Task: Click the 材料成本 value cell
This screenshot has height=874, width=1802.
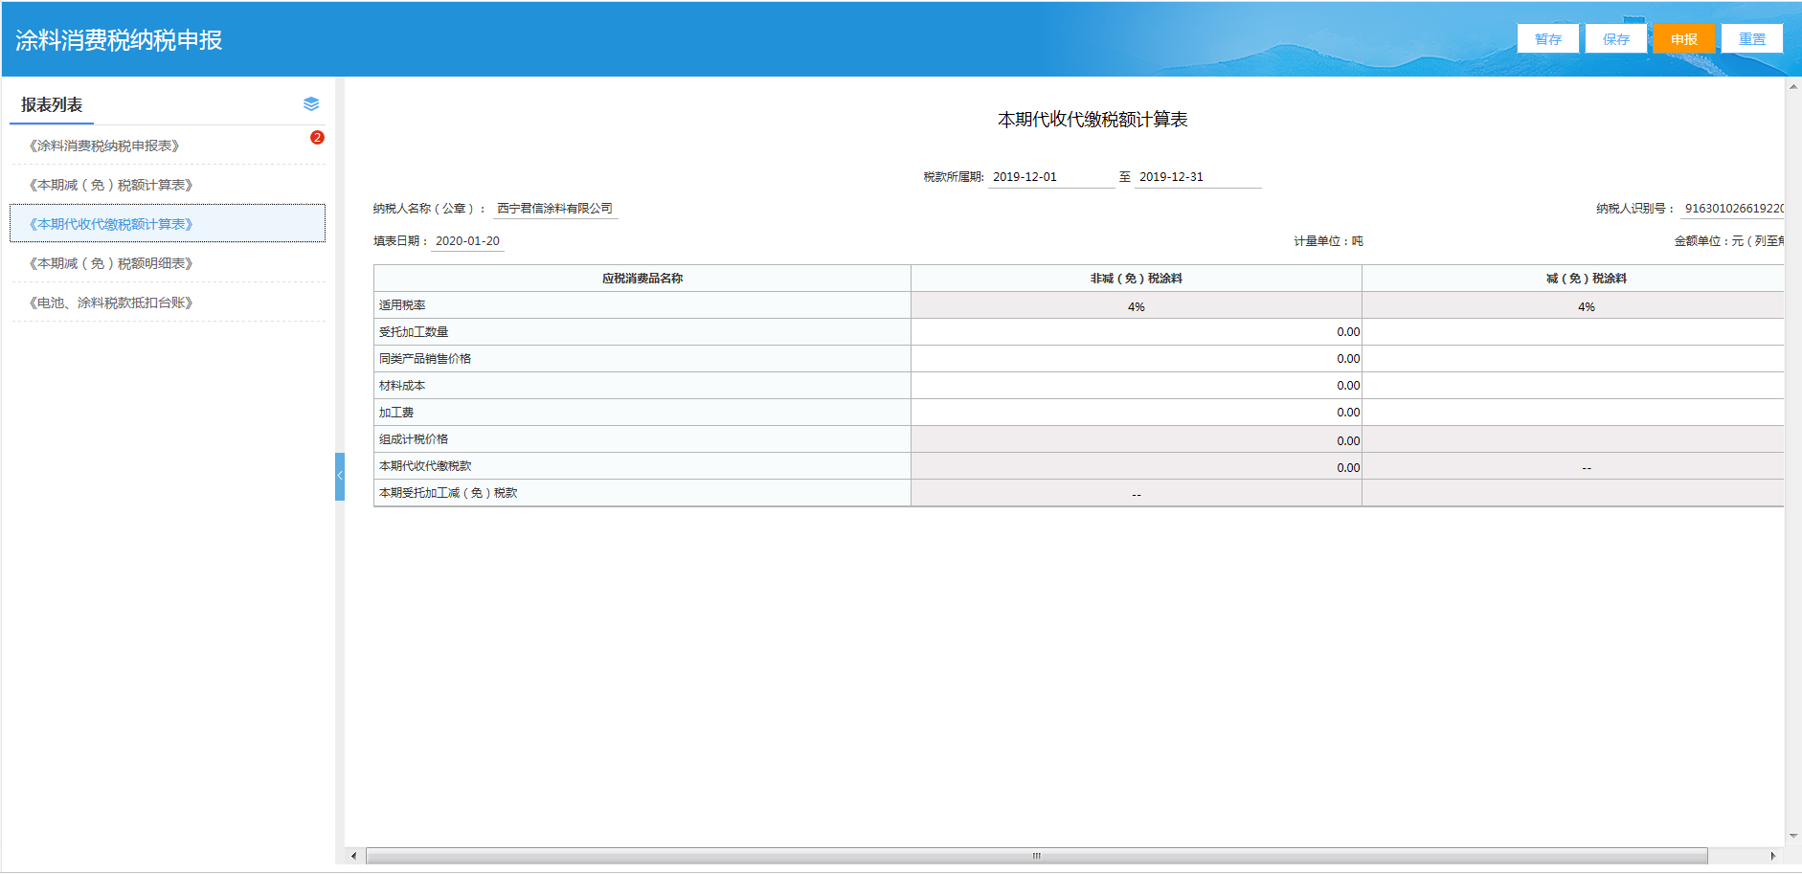Action: [1136, 386]
